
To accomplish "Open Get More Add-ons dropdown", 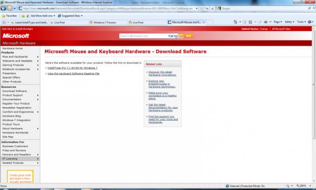I will pyautogui.click(x=41, y=16).
